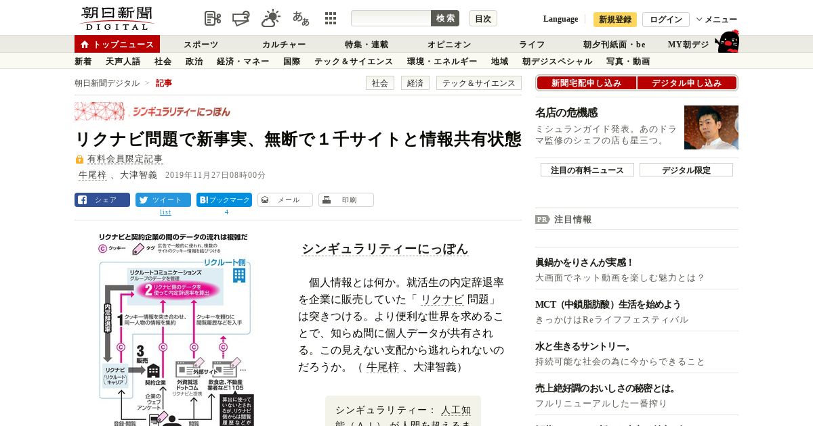Select 環境・エネルギー in sub navigation
813x426 pixels.
click(x=442, y=61)
